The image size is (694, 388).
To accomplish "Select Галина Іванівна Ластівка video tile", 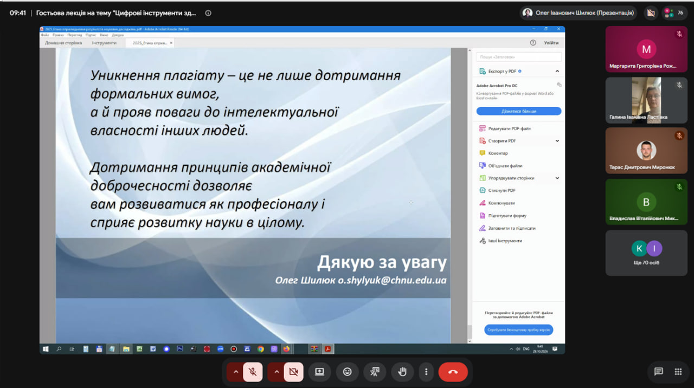I will pos(646,100).
